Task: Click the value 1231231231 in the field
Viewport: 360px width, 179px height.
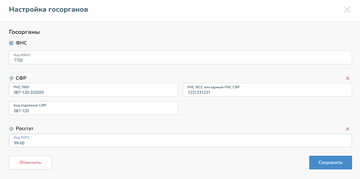Action: pos(199,93)
